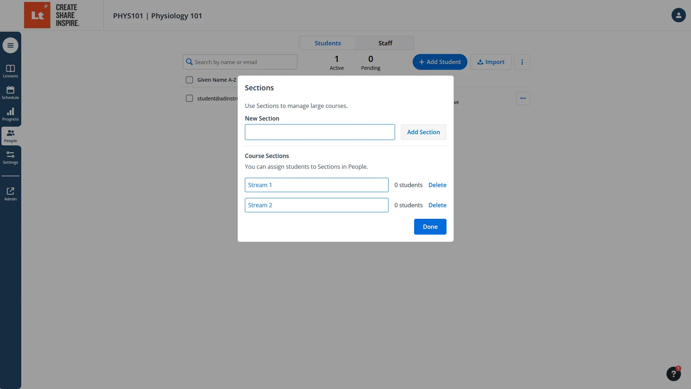Screen dimensions: 691x389
Task: Focus the Search by name or email box
Action: click(x=240, y=62)
